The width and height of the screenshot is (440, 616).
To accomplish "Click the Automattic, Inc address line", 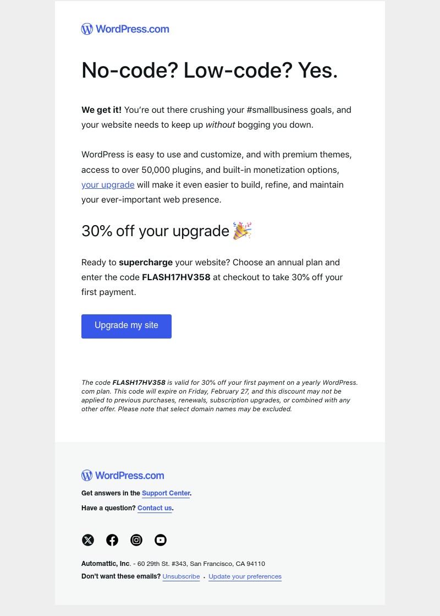I will [x=173, y=564].
